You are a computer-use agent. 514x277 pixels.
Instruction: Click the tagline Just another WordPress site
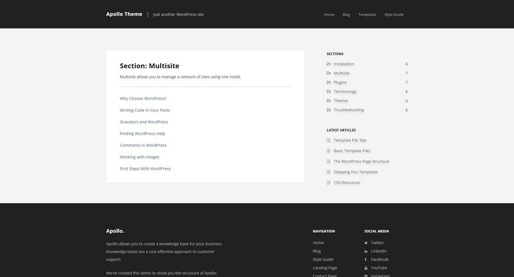[178, 15]
